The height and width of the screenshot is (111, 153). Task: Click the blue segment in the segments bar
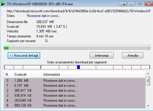pyautogui.click(x=78, y=67)
